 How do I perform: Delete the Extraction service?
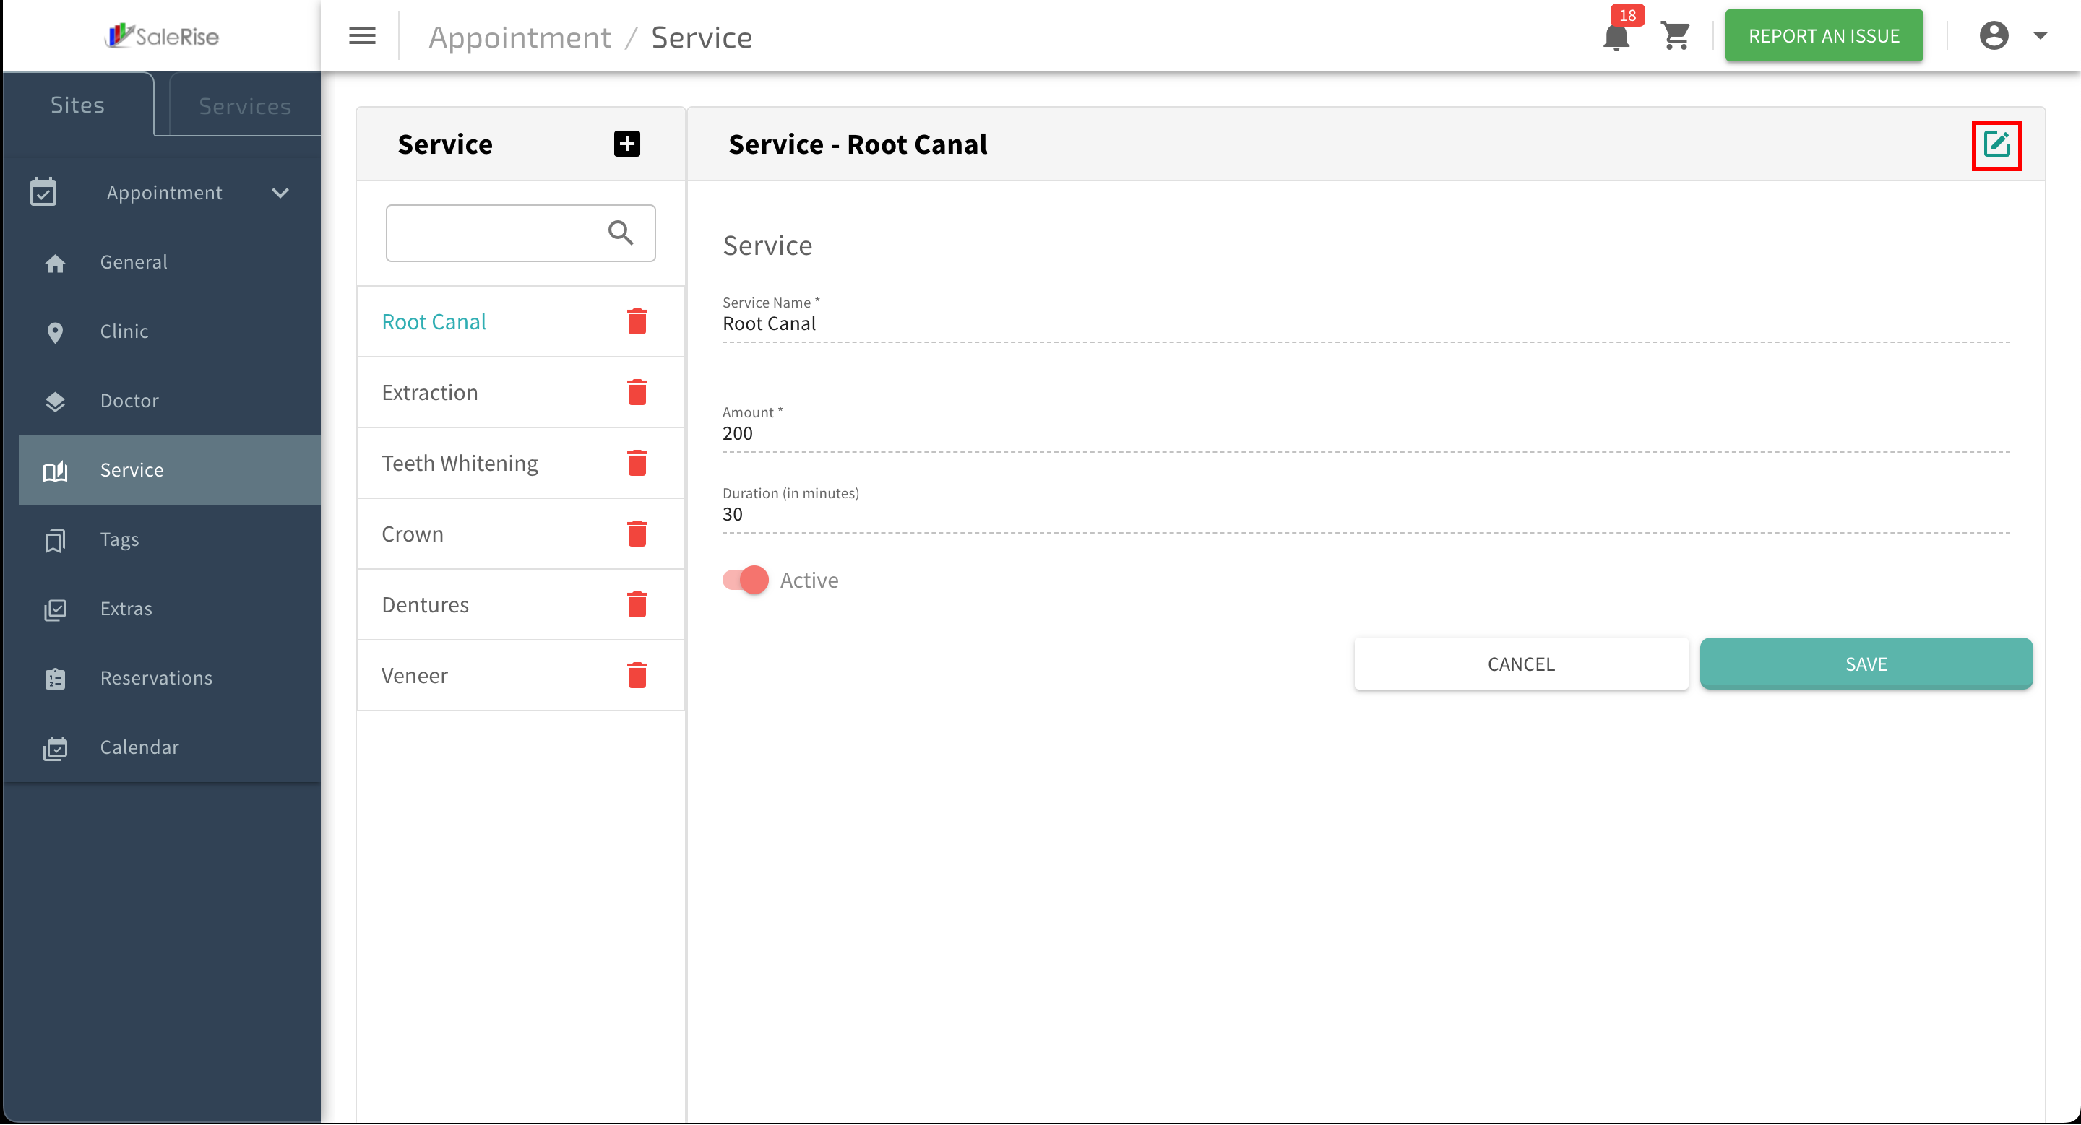pos(637,392)
